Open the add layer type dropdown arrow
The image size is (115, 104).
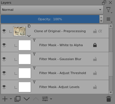pyautogui.click(x=11, y=99)
